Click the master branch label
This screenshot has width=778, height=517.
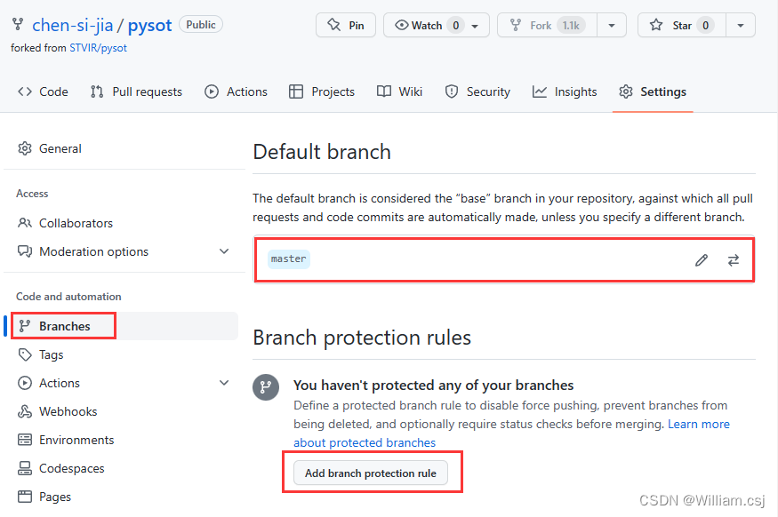pyautogui.click(x=289, y=258)
